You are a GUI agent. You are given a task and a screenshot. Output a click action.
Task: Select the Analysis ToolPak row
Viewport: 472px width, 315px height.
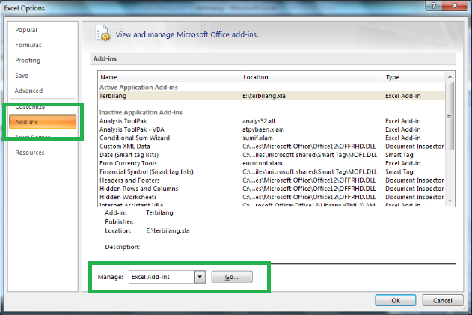(272, 121)
